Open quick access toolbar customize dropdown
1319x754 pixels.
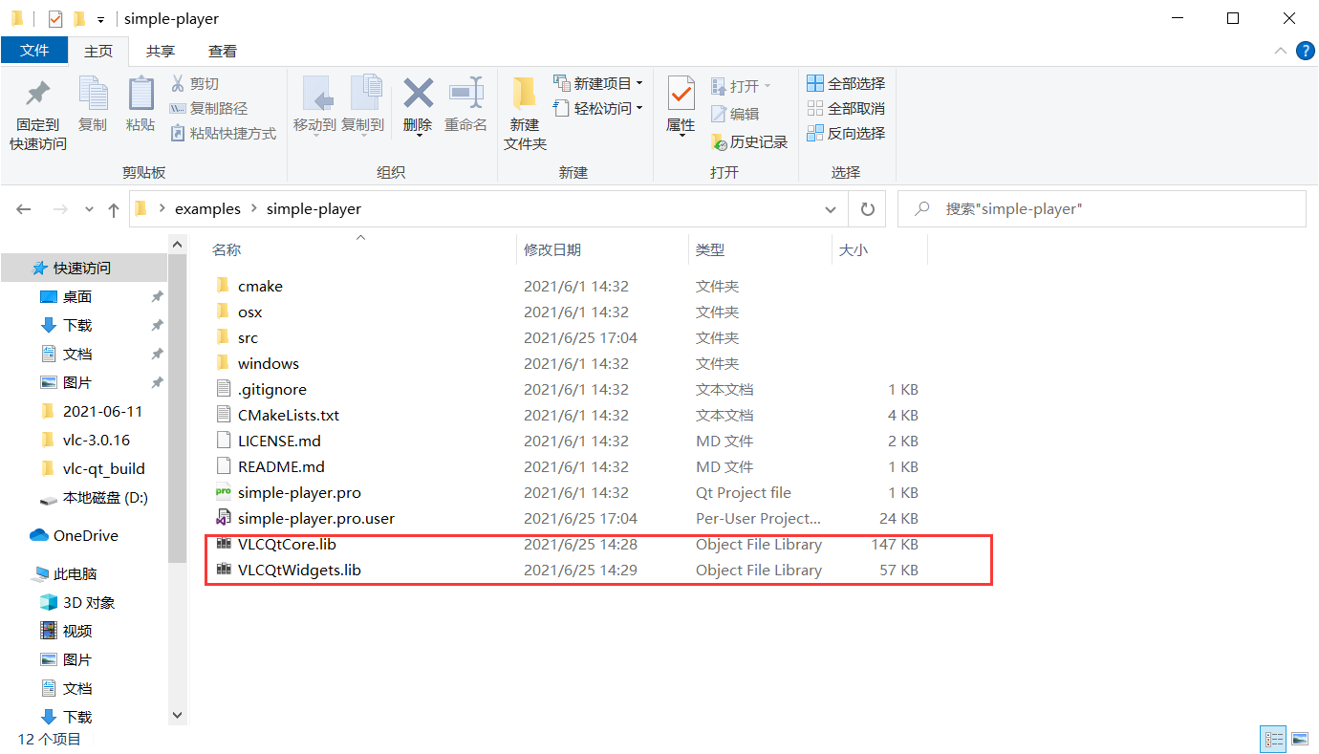[99, 18]
